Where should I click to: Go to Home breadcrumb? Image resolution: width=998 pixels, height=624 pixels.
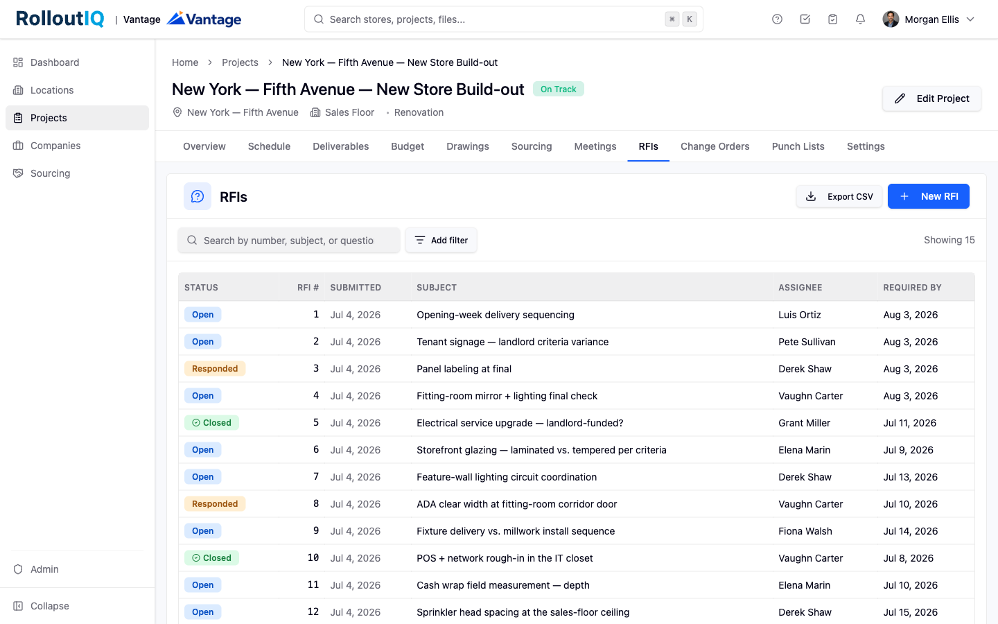point(185,62)
